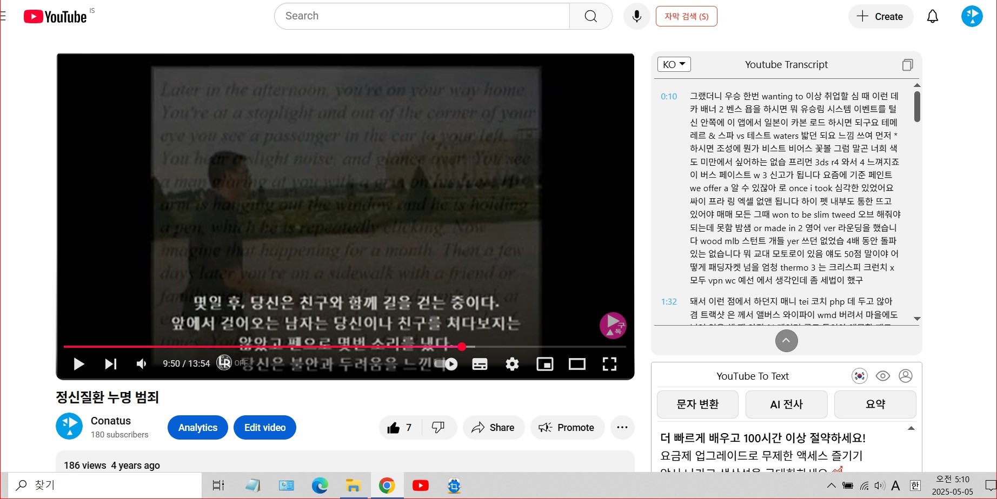Open YouTube To Text profile icon
Image resolution: width=997 pixels, height=499 pixels.
coord(906,376)
